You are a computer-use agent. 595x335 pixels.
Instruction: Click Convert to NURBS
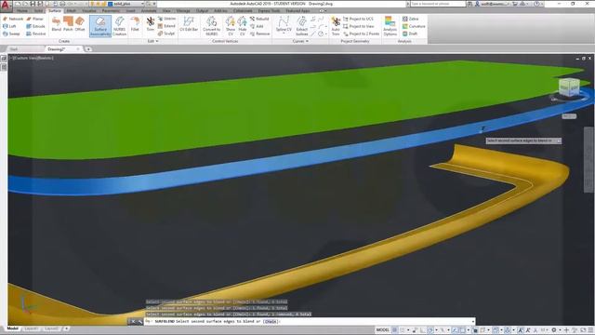[211, 26]
